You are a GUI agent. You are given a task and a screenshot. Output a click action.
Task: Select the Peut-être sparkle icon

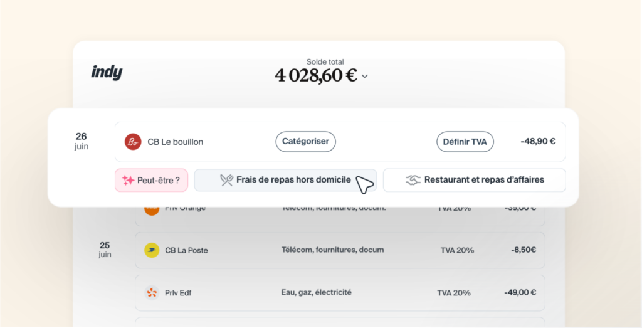tap(128, 180)
